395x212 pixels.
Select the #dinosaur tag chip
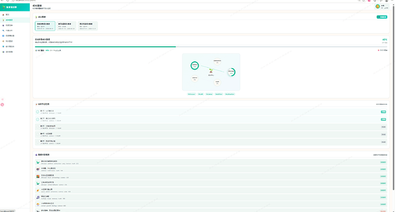(x=191, y=94)
